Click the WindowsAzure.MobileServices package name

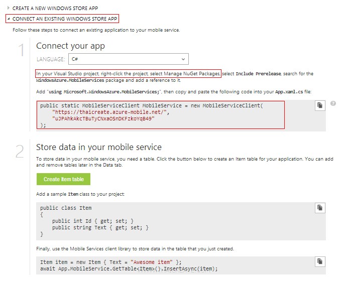[70, 80]
